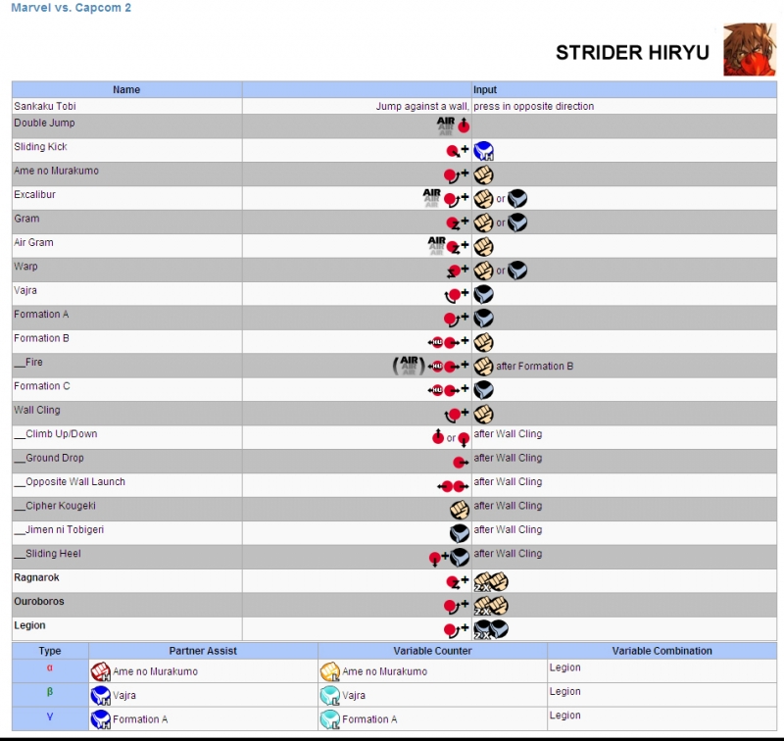Click the punch icon in the Excalibur row
Screen dimensions: 784x741
coord(483,199)
